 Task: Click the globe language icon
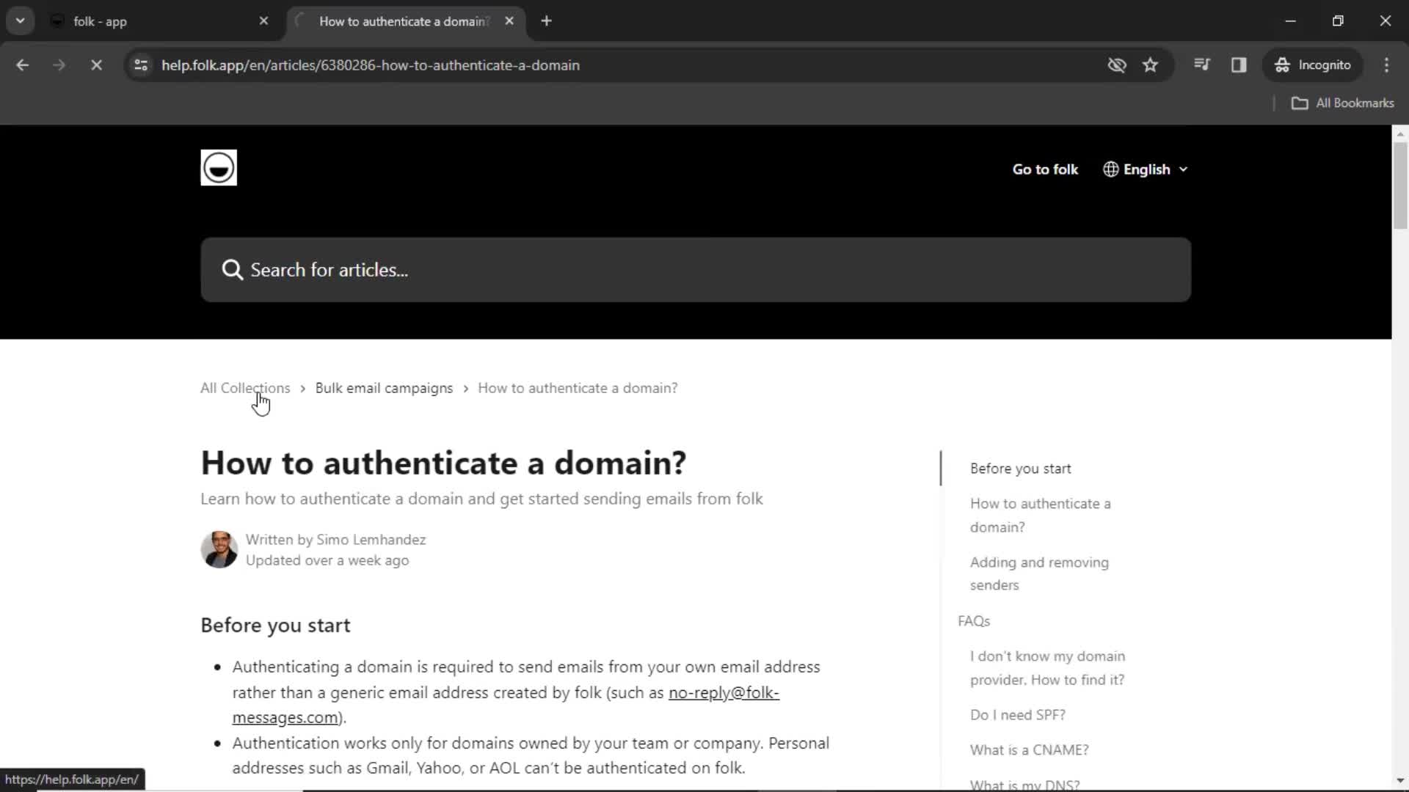(x=1110, y=169)
